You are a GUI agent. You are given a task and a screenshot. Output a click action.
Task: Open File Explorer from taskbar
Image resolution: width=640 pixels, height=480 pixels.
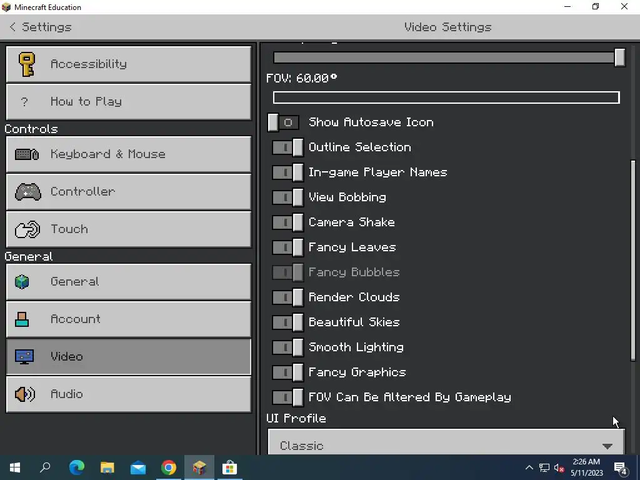(107, 467)
